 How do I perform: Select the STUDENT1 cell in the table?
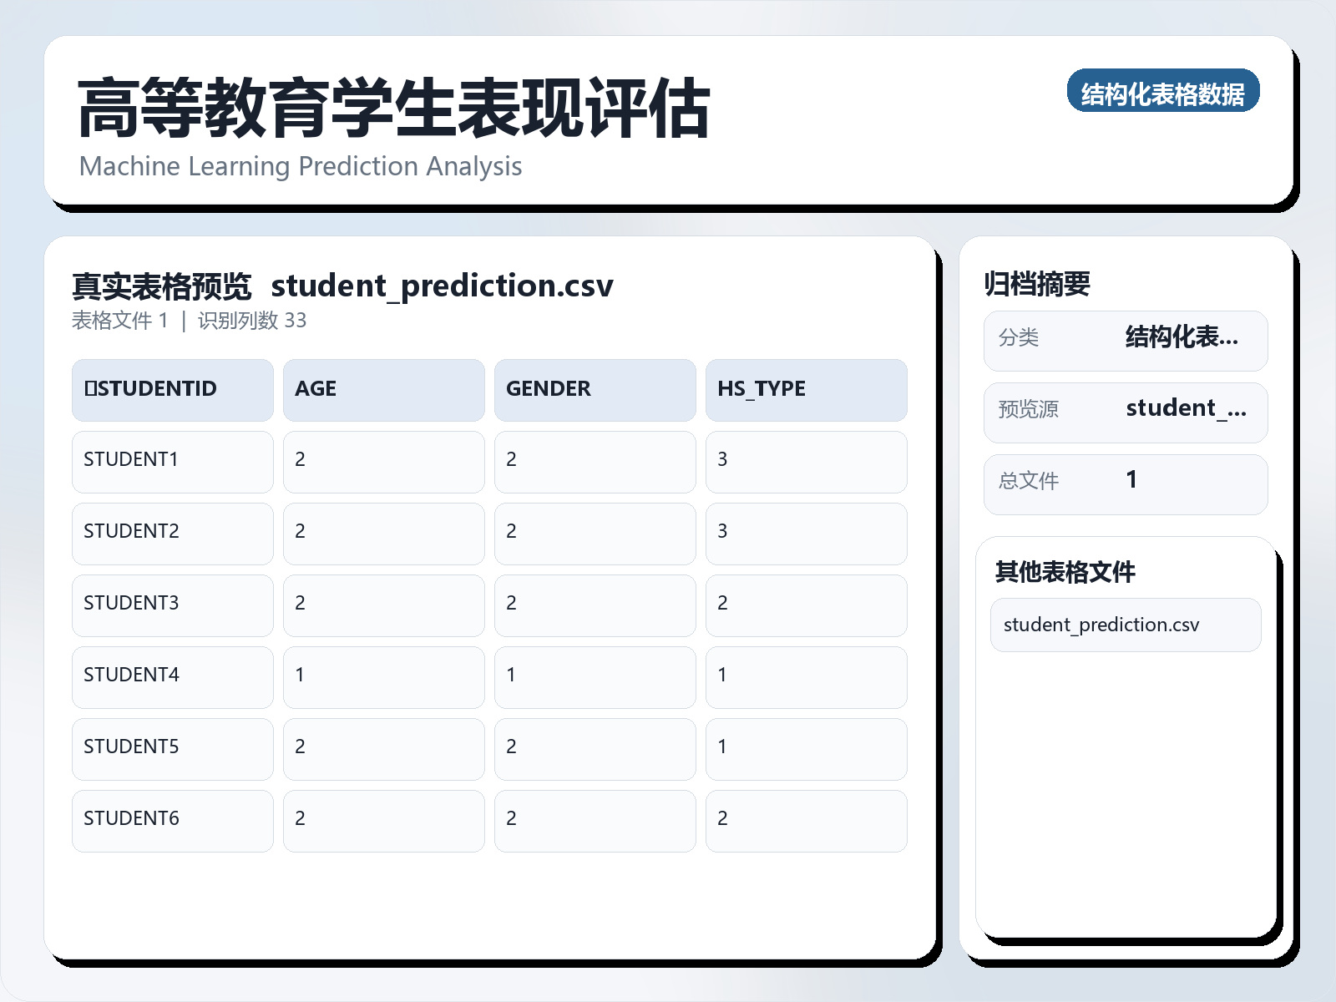tap(130, 459)
